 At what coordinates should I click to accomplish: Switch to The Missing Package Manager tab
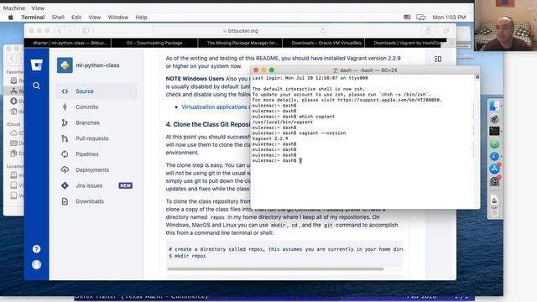click(x=240, y=43)
